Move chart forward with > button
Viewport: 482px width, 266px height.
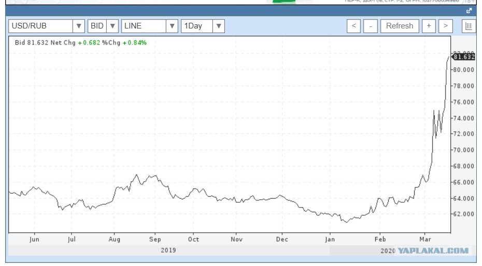(x=445, y=26)
